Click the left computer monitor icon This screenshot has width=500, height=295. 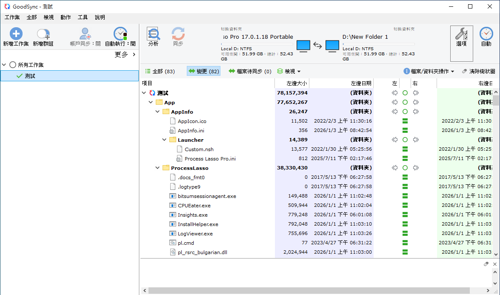pyautogui.click(x=303, y=46)
